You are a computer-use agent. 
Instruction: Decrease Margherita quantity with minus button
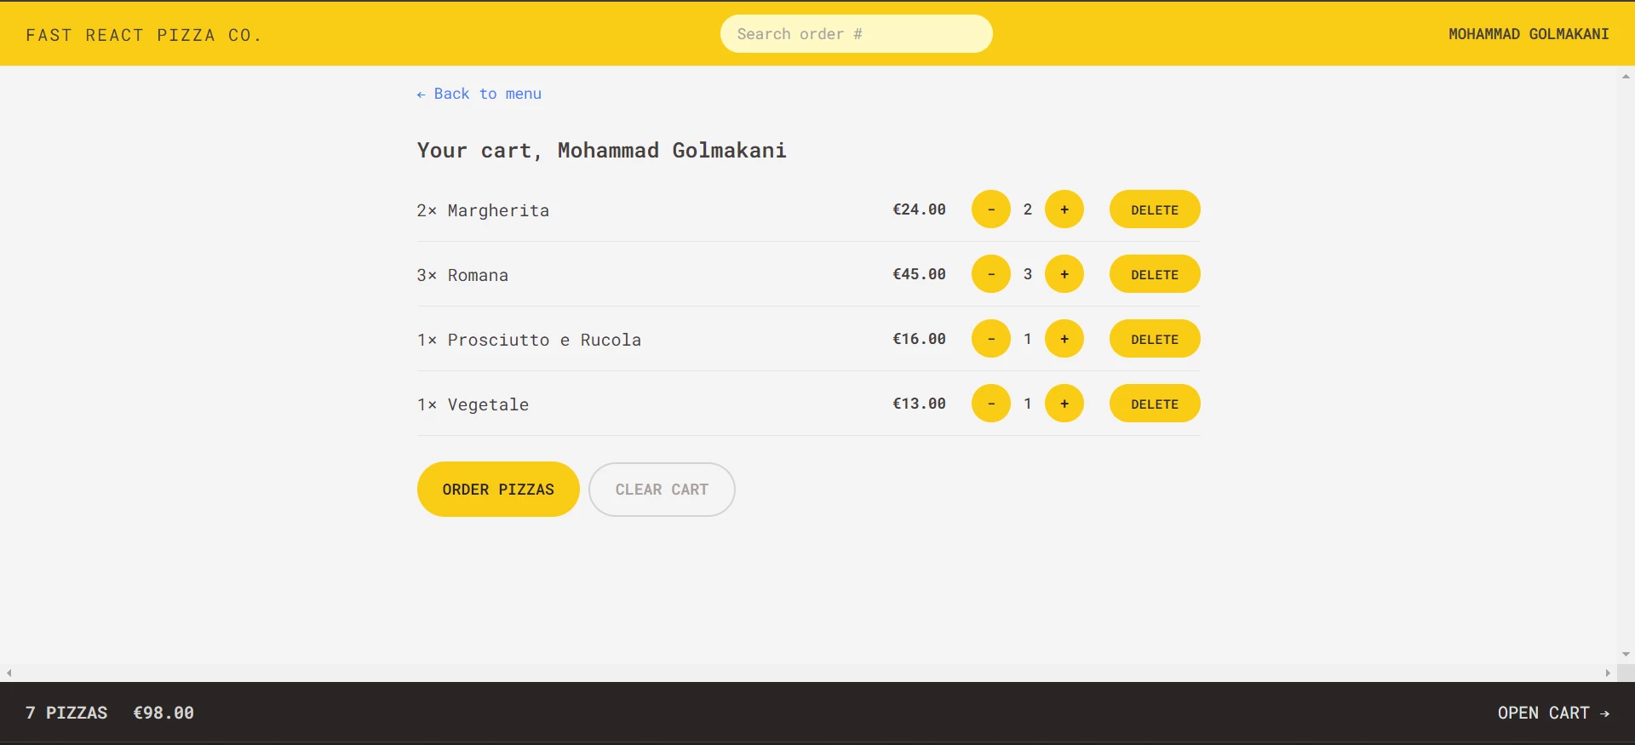coord(990,209)
